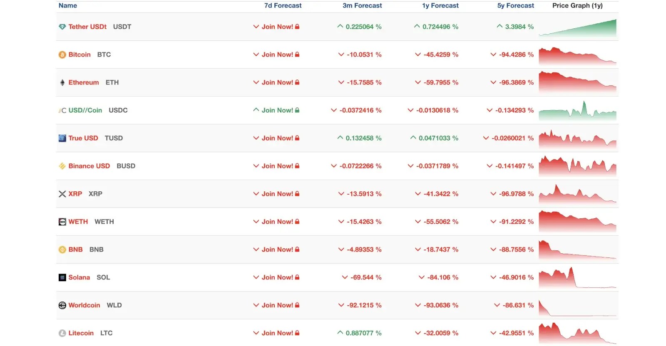The image size is (666, 346).
Task: Click the Ethereum diamond logo icon
Action: 62,82
